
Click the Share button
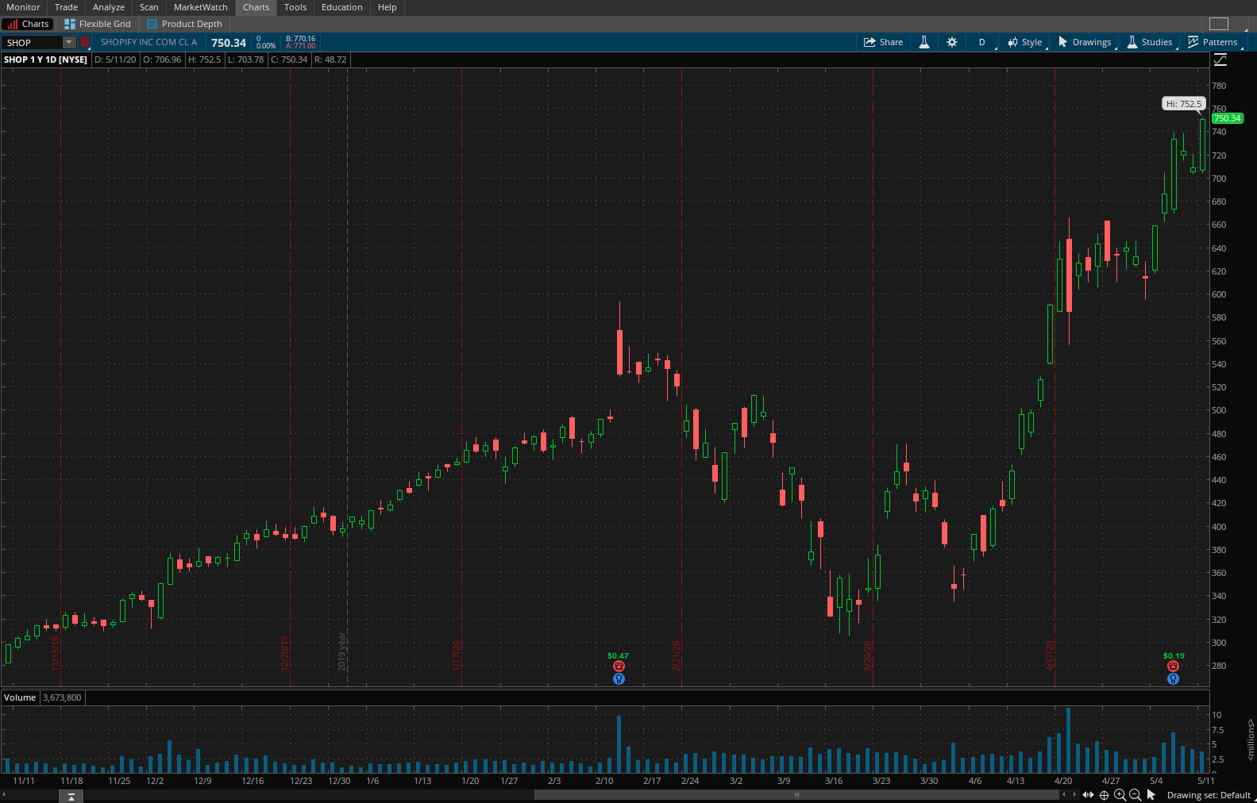(883, 42)
